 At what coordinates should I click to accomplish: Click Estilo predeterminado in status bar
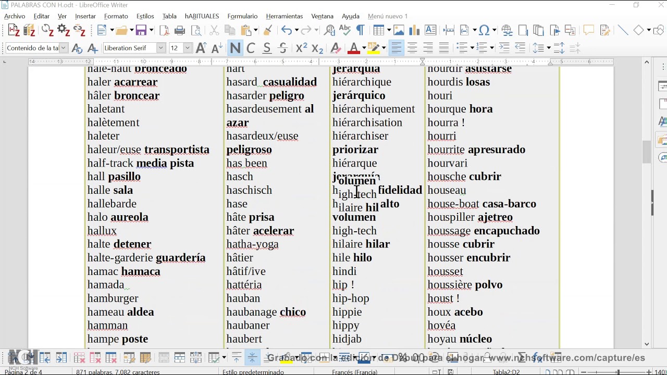253,372
